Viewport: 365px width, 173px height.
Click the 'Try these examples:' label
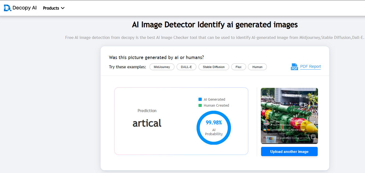pyautogui.click(x=127, y=67)
